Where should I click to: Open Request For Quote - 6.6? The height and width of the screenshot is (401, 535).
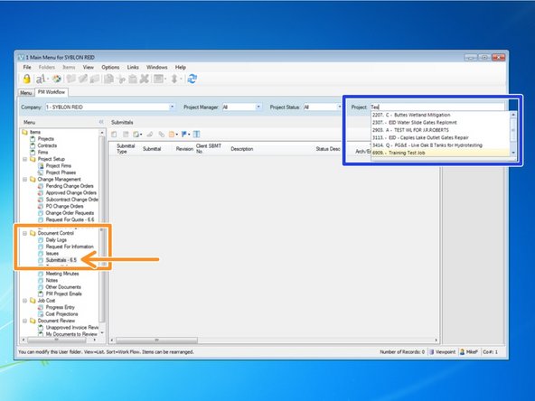pyautogui.click(x=70, y=219)
